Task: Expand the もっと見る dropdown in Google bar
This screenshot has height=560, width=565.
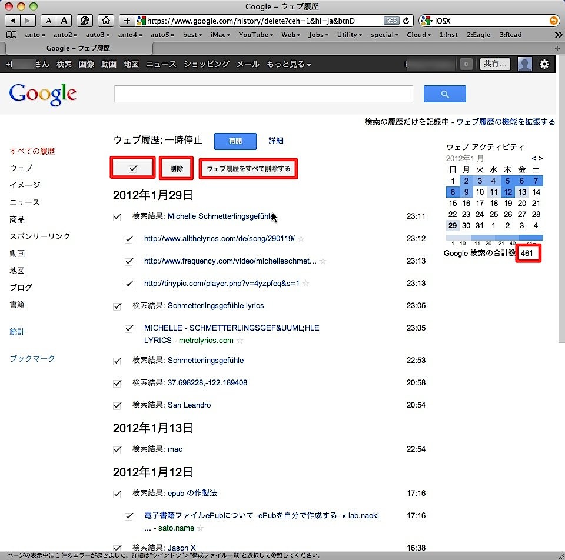Action: (288, 64)
